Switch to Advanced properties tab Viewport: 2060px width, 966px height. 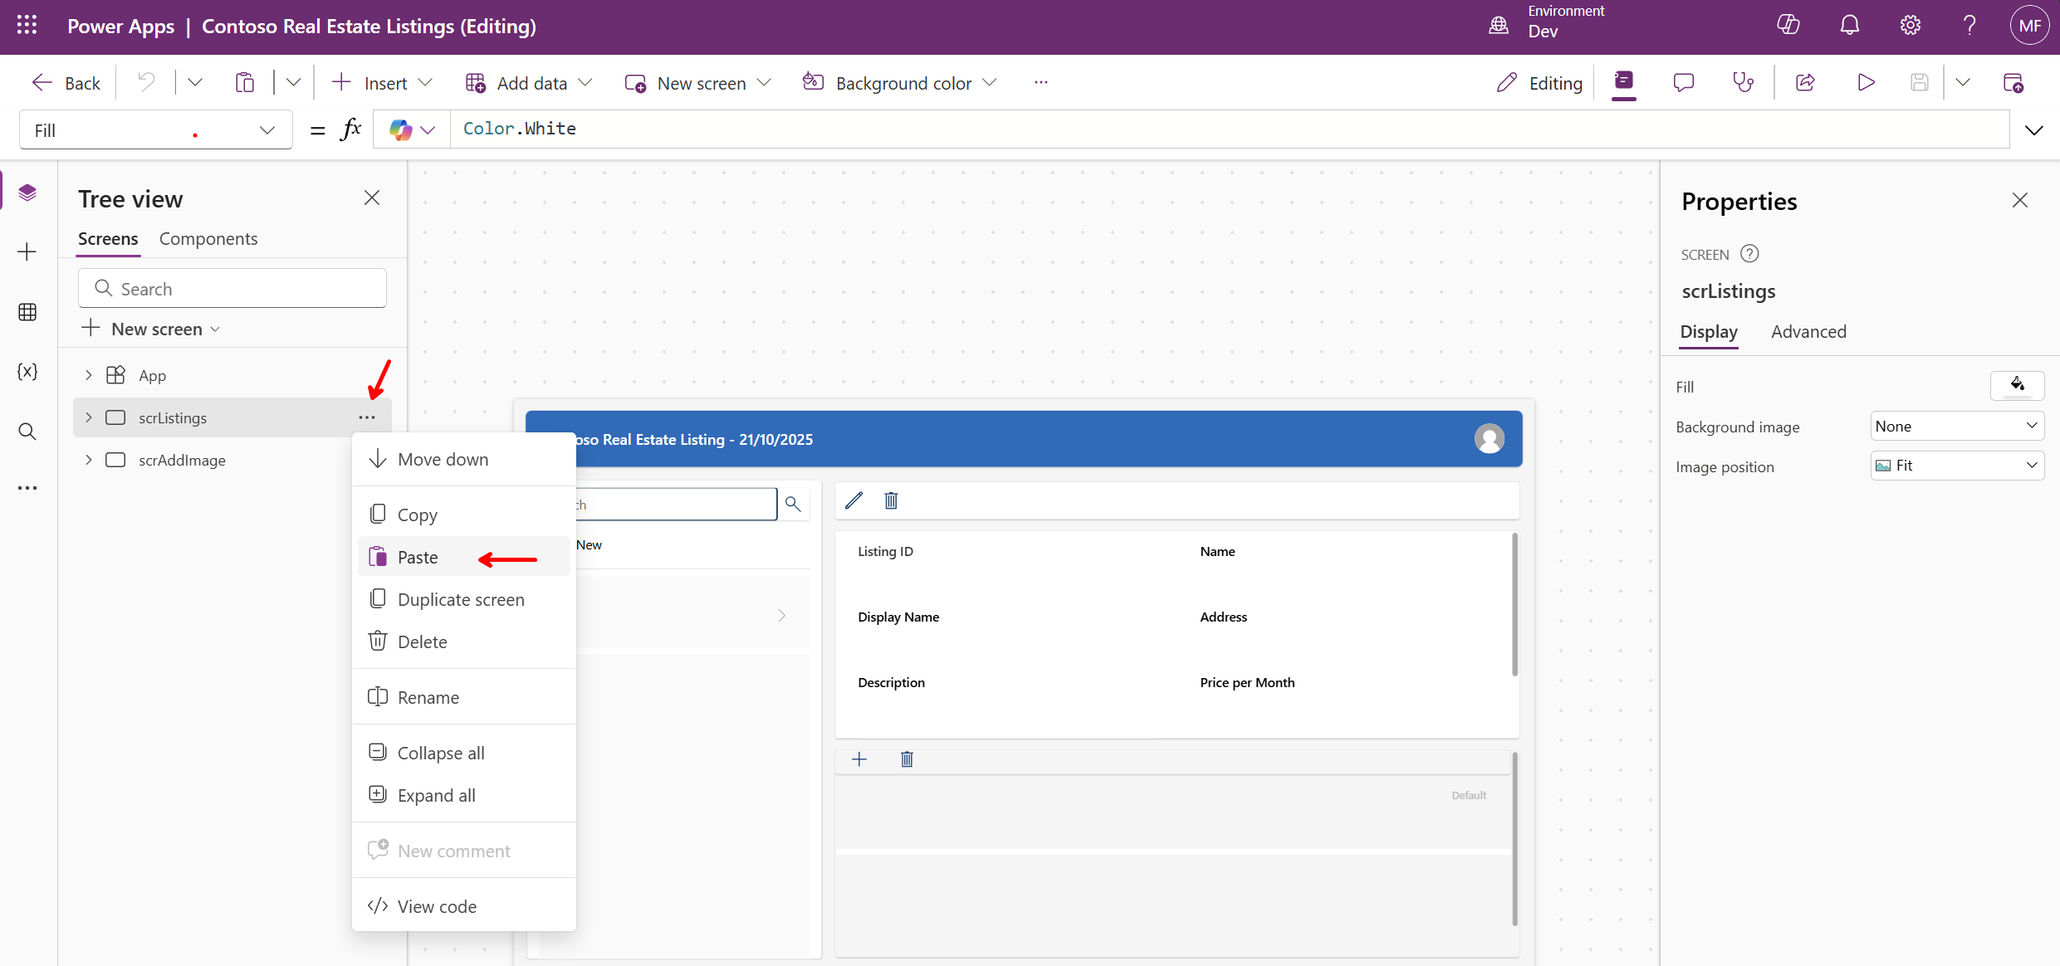[1808, 332]
